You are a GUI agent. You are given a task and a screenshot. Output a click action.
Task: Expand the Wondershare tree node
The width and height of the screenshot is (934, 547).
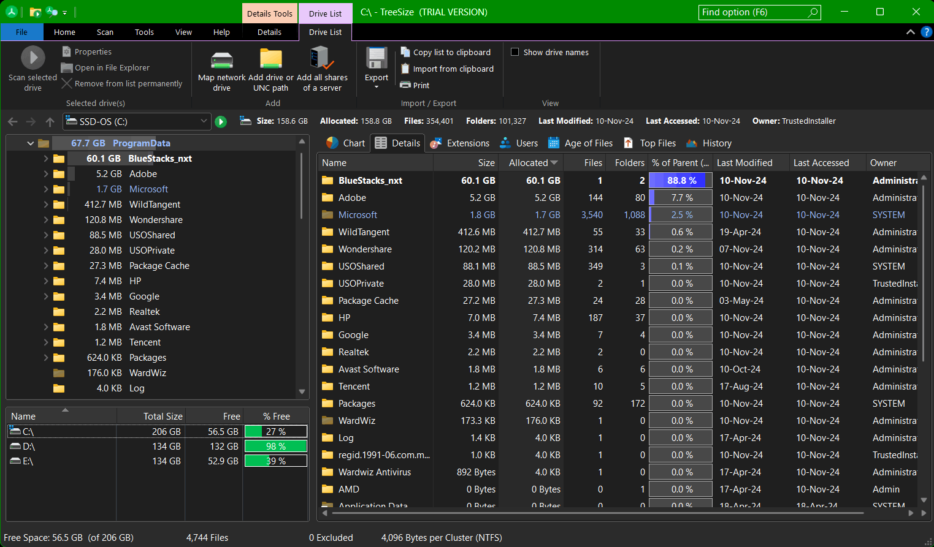click(x=45, y=220)
